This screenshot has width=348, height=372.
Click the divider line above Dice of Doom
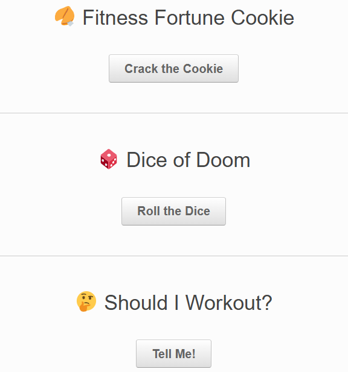(x=174, y=113)
